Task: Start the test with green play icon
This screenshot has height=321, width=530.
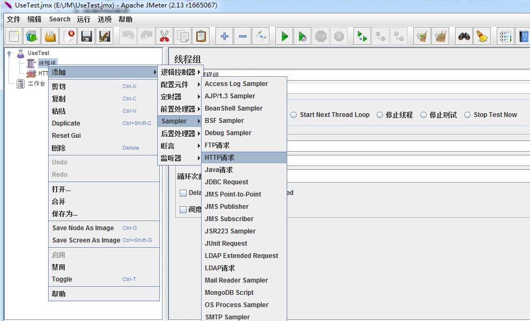Action: (285, 36)
